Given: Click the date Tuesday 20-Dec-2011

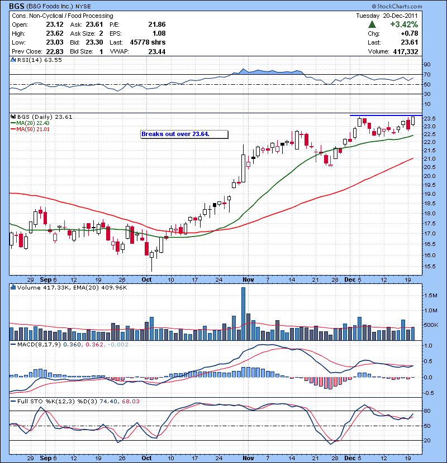Looking at the screenshot, I should (x=387, y=16).
